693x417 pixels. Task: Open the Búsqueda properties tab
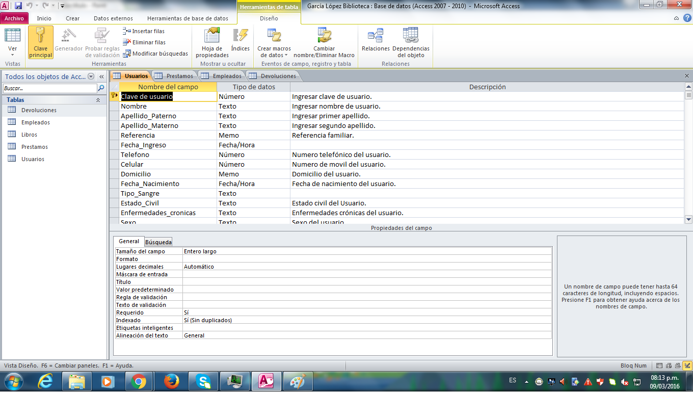(158, 242)
